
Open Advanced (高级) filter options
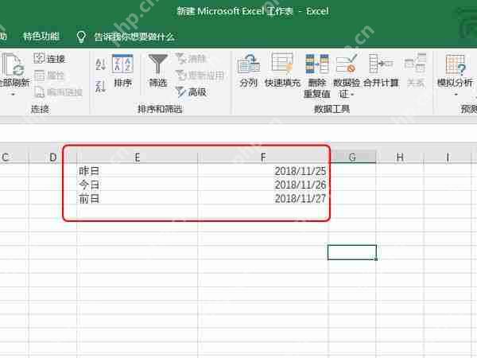pos(191,92)
